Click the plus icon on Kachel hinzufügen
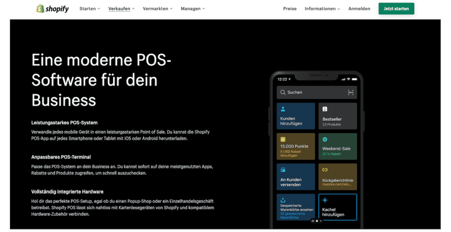This screenshot has height=232, width=451. [x=325, y=200]
